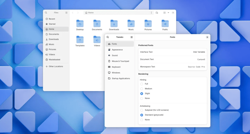Open search in the Files window
This screenshot has height=134, width=250.
[x=46, y=13]
